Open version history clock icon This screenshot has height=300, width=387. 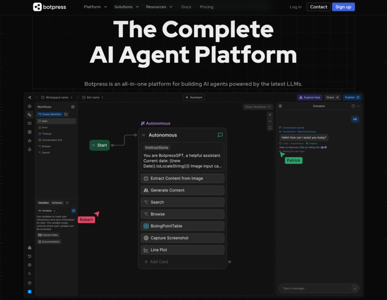tap(29, 257)
